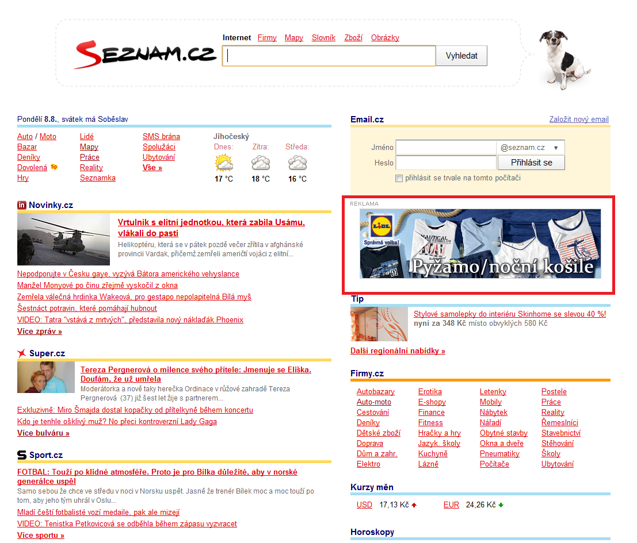This screenshot has height=543, width=637.
Task: Open the Moto link
Action: [x=48, y=137]
